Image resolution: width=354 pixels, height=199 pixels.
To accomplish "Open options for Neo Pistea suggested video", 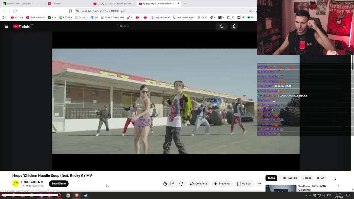I will coord(338,187).
